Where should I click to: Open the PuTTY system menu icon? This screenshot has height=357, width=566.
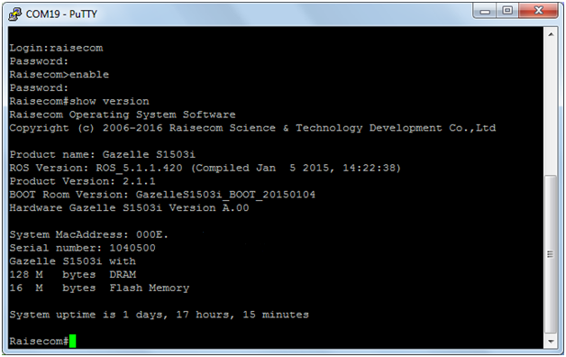(14, 14)
